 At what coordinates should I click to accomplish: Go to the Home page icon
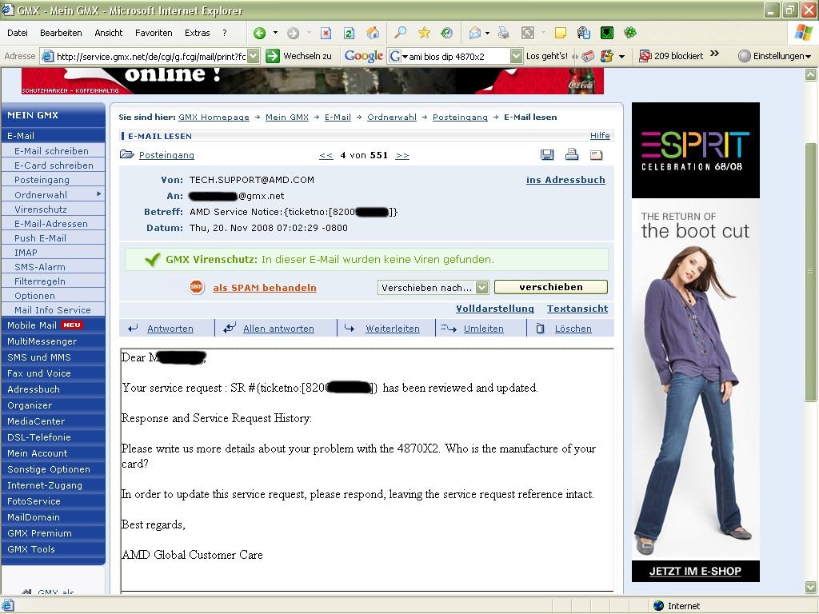click(373, 33)
